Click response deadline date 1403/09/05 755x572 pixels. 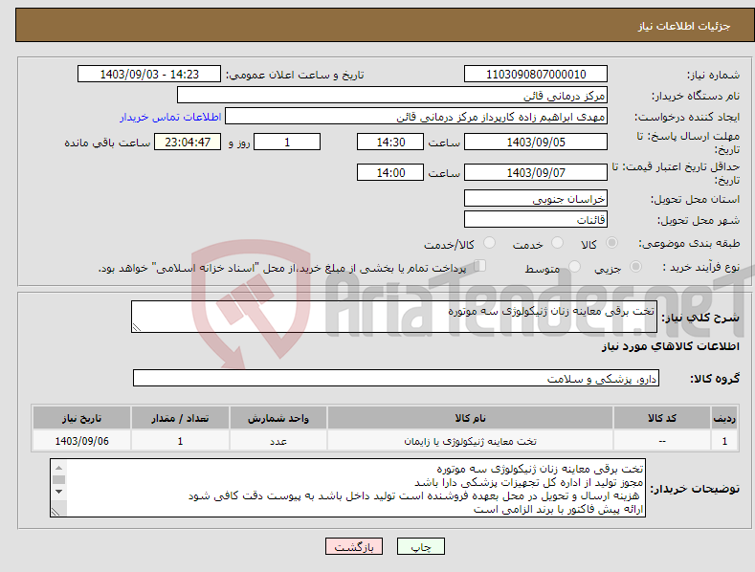[536, 142]
